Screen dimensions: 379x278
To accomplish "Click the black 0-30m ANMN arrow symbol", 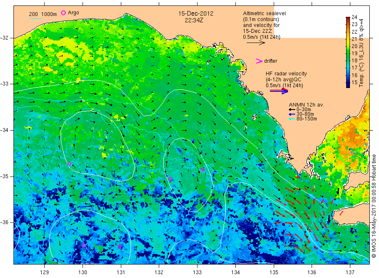I will point(292,110).
